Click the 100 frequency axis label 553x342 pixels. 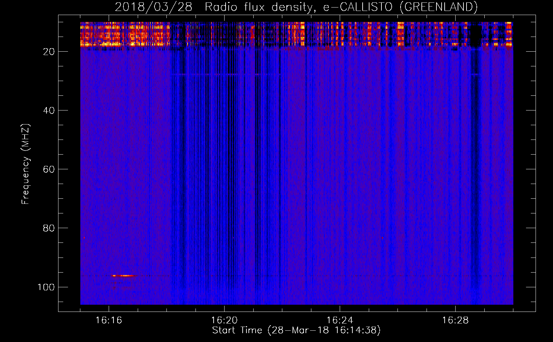(x=46, y=287)
